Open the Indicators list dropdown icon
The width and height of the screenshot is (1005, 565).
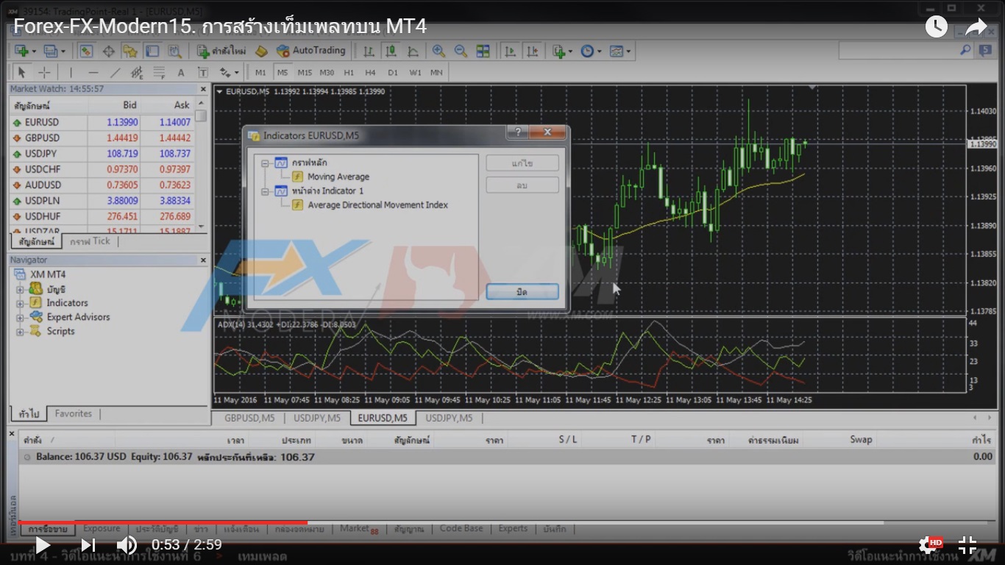[561, 51]
